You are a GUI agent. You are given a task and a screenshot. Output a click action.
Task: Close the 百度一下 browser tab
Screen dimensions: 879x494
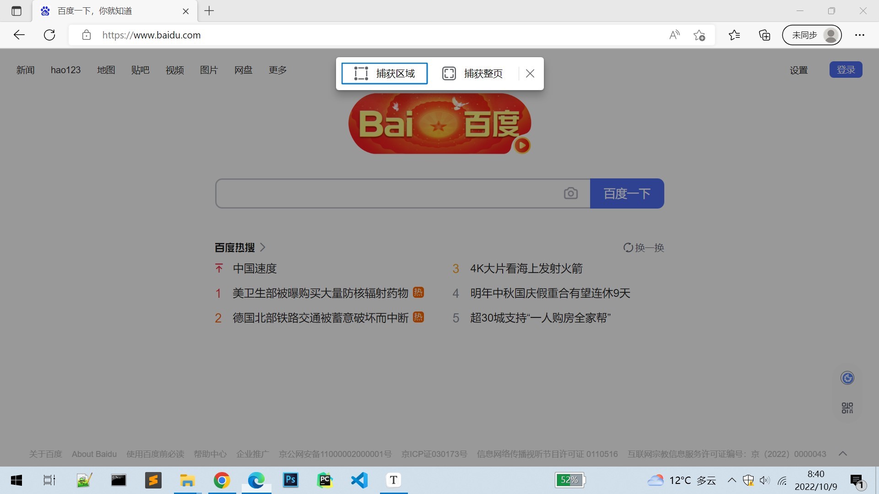(186, 11)
